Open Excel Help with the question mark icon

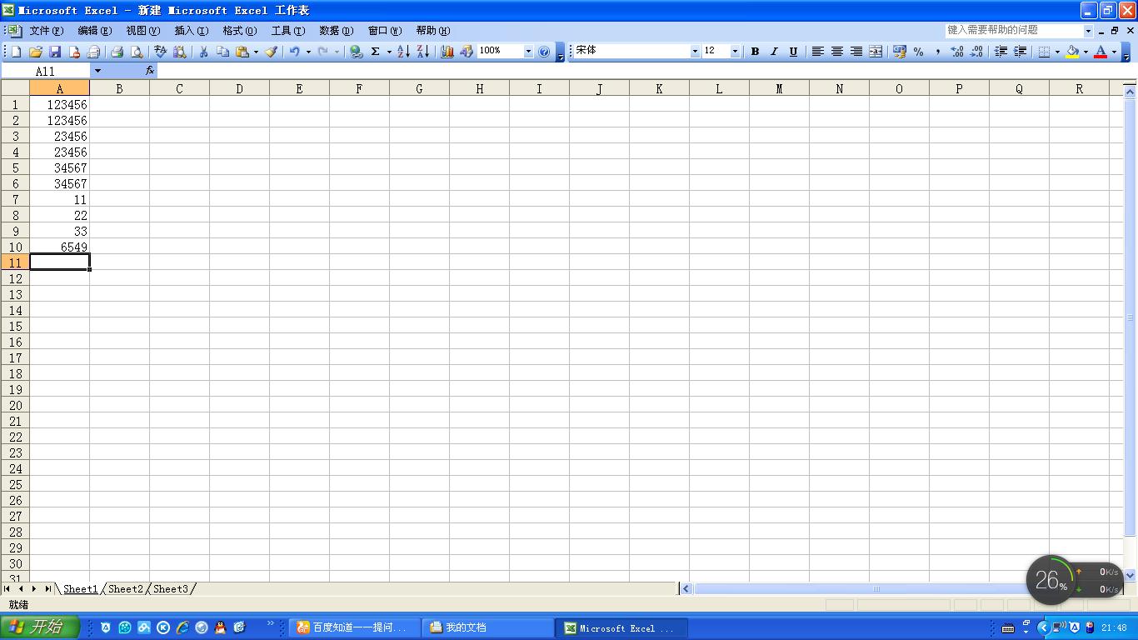[x=544, y=52]
